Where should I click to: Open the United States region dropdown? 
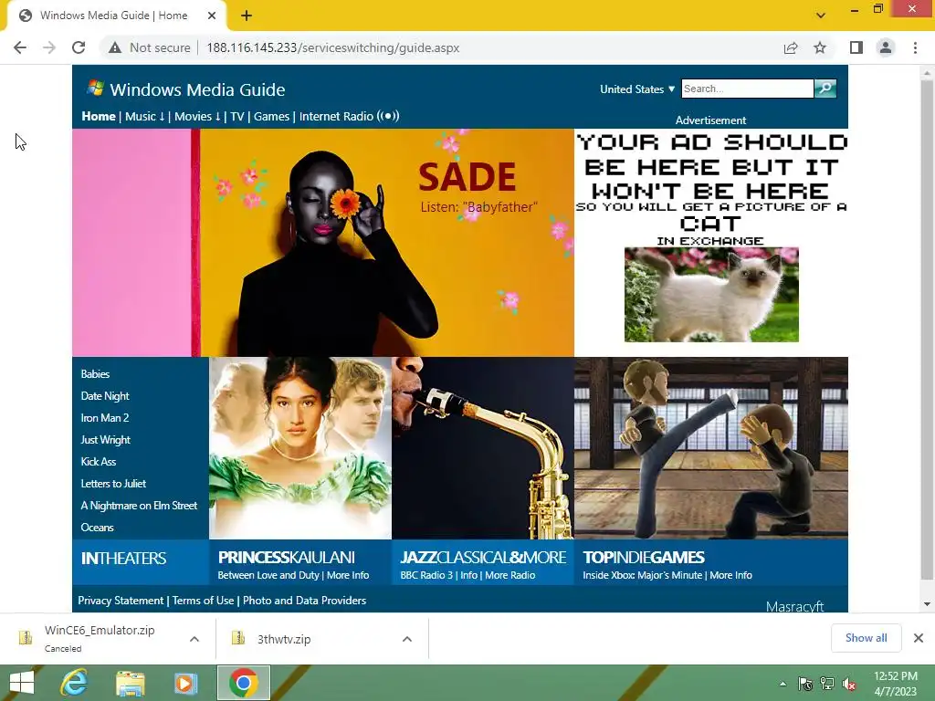coord(636,89)
